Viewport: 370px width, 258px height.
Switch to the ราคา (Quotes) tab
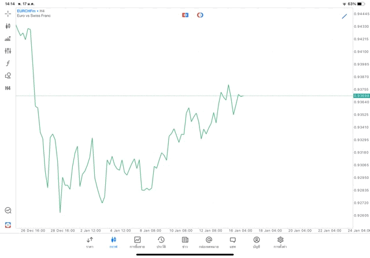coord(90,242)
